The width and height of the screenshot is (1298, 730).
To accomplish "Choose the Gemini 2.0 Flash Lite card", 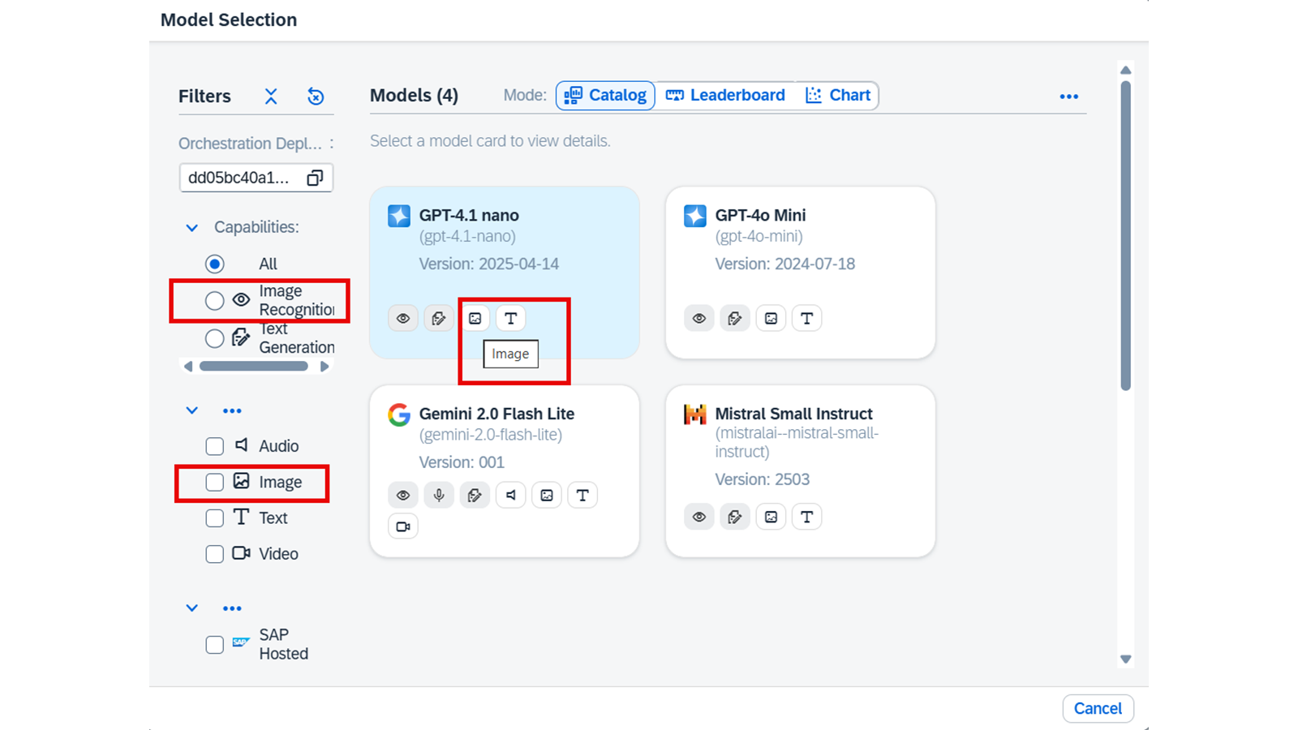I will click(x=505, y=471).
